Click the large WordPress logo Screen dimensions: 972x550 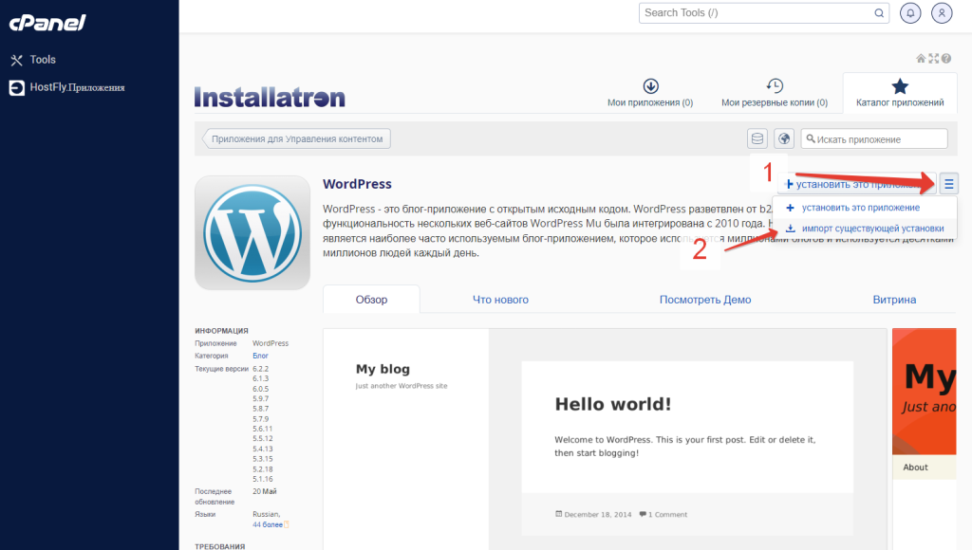click(252, 233)
